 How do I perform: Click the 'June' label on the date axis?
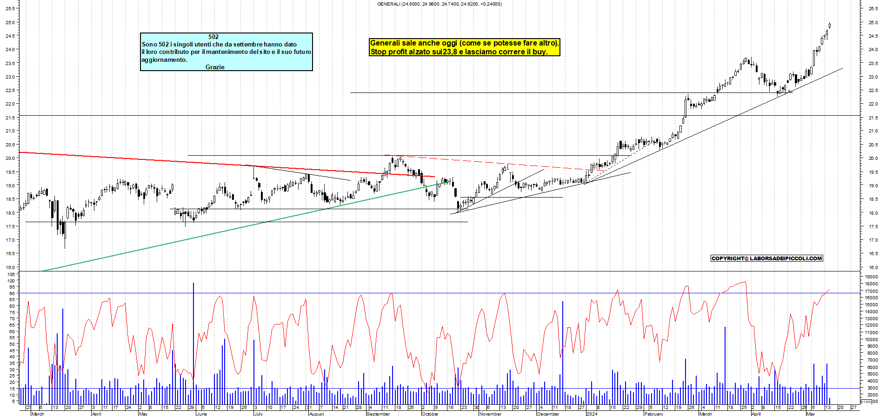pyautogui.click(x=201, y=414)
